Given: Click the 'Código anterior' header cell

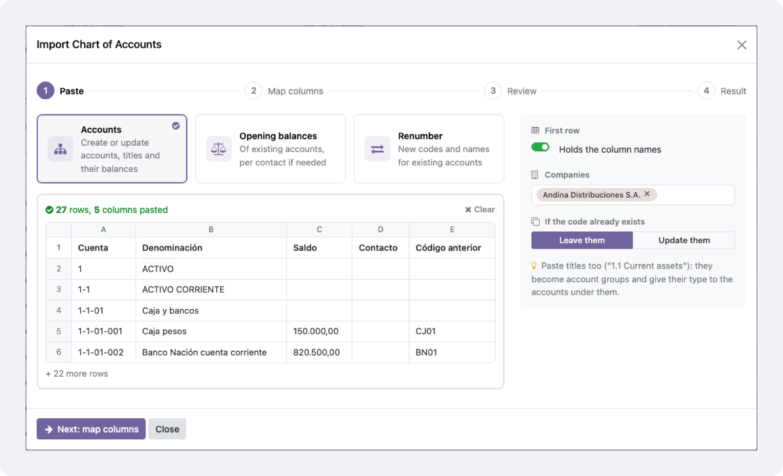Looking at the screenshot, I should tap(452, 248).
